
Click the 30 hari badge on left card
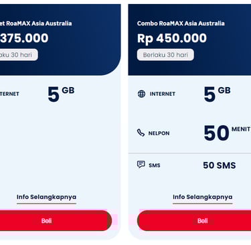(19, 55)
